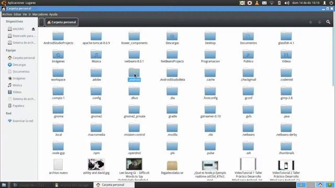This screenshot has width=335, height=188.
Task: Open the Marcadores menu
Action: tap(40, 15)
